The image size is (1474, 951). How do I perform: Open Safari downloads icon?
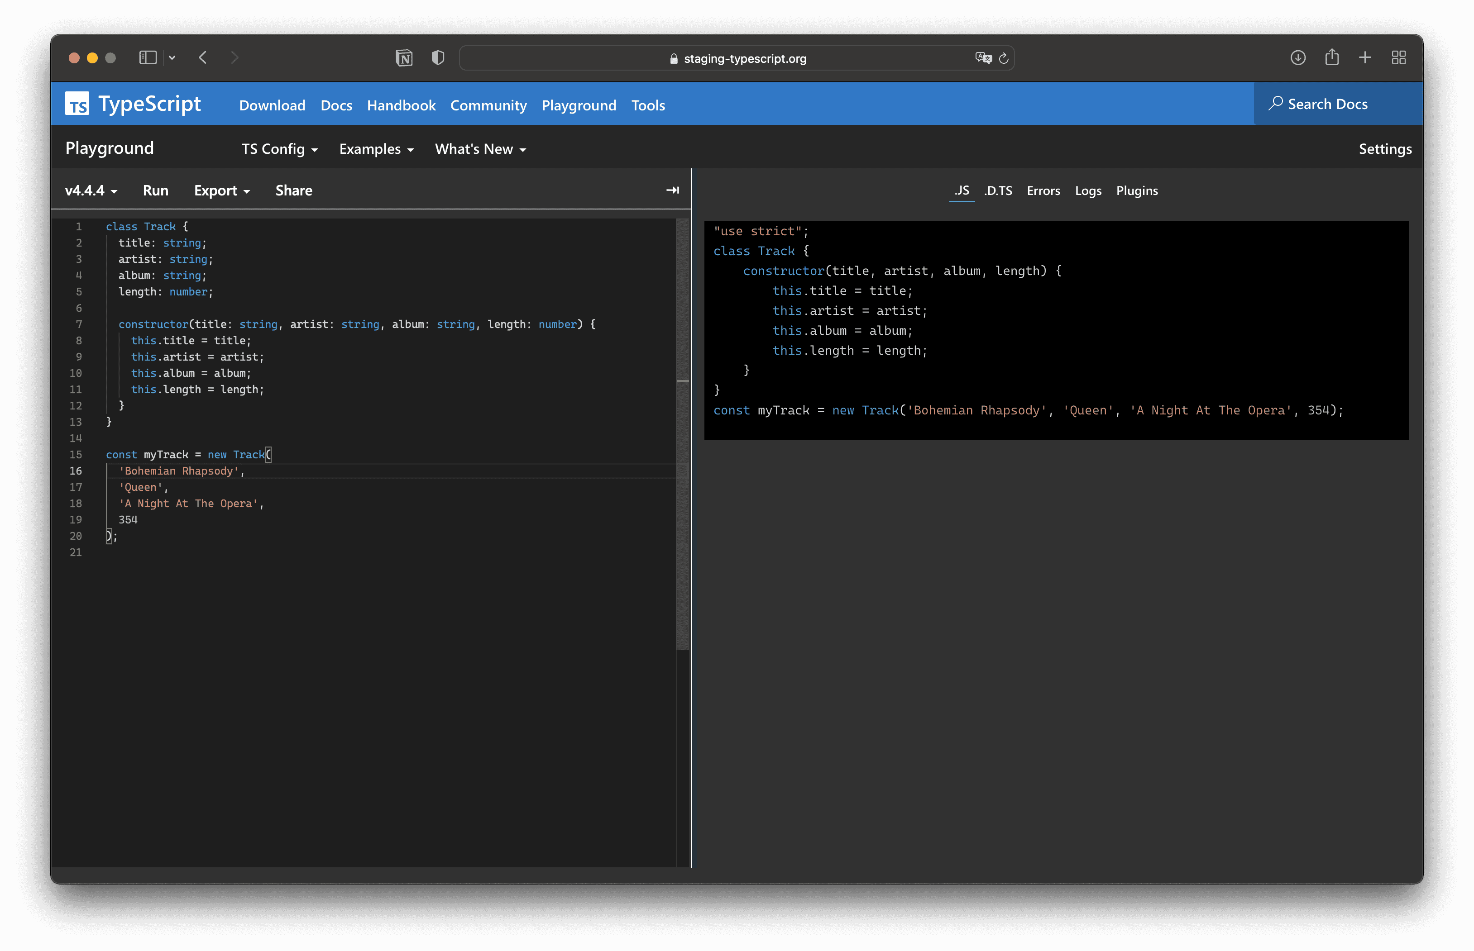pos(1297,58)
